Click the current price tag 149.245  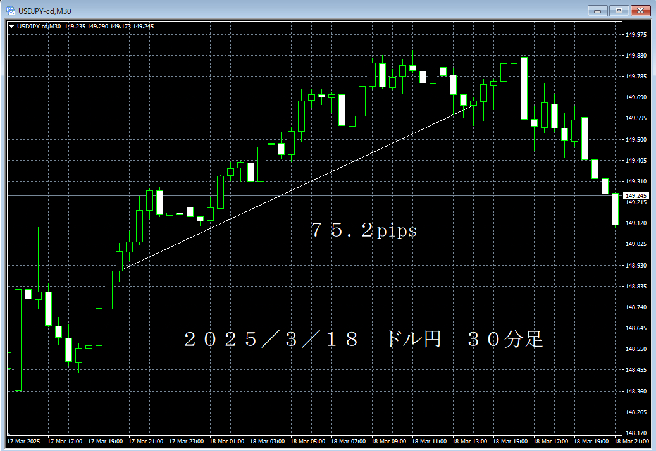pos(637,195)
